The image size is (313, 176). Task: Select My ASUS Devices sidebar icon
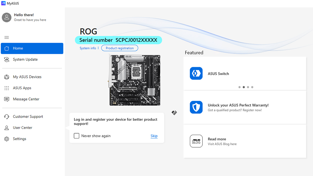click(x=7, y=77)
